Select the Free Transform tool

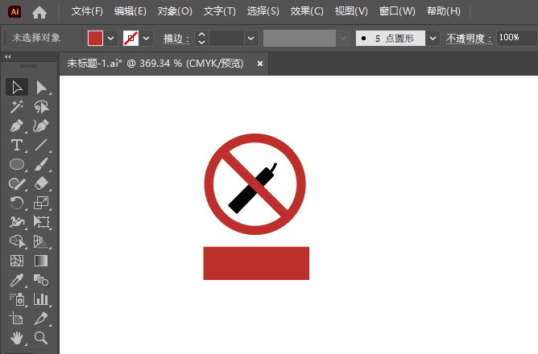pyautogui.click(x=42, y=222)
